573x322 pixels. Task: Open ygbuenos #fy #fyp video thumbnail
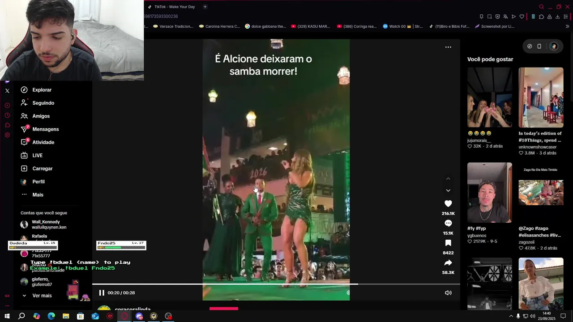(x=490, y=192)
